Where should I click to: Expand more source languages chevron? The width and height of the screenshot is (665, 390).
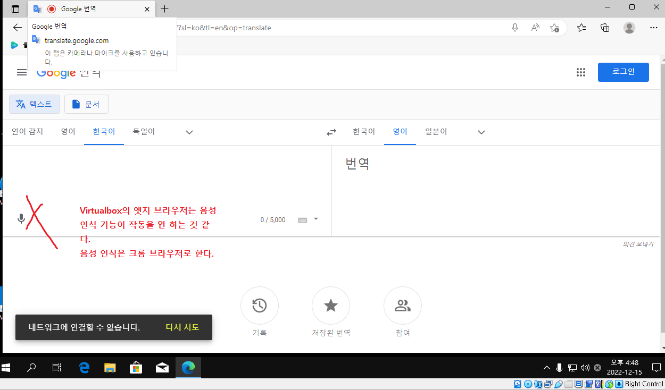189,132
